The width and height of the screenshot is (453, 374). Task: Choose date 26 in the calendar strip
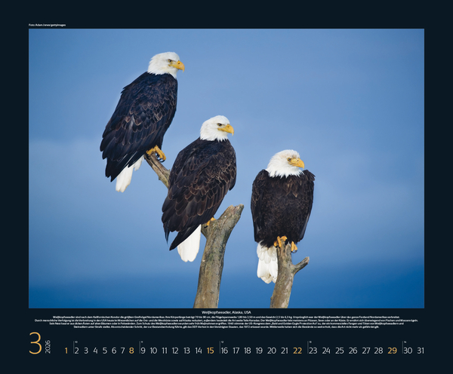point(353,350)
